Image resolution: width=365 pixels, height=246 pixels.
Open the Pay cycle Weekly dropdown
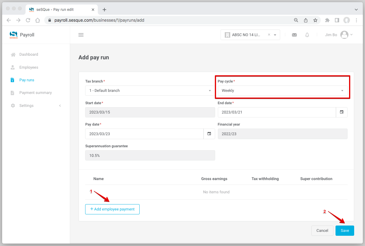coord(282,91)
